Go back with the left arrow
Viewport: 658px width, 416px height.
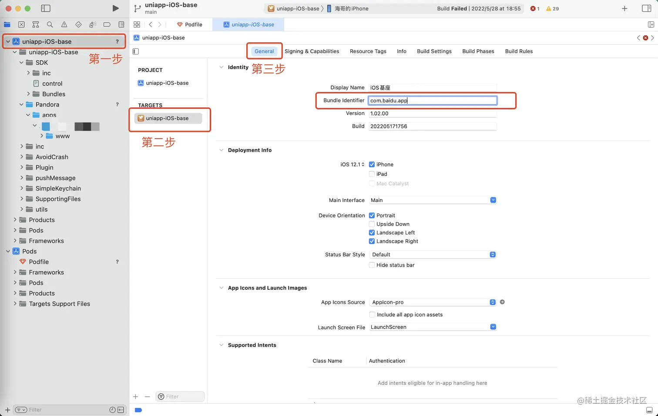pos(151,24)
